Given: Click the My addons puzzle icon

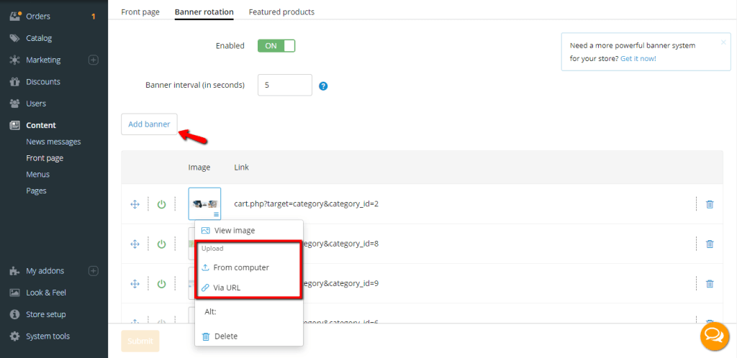Looking at the screenshot, I should [x=15, y=271].
